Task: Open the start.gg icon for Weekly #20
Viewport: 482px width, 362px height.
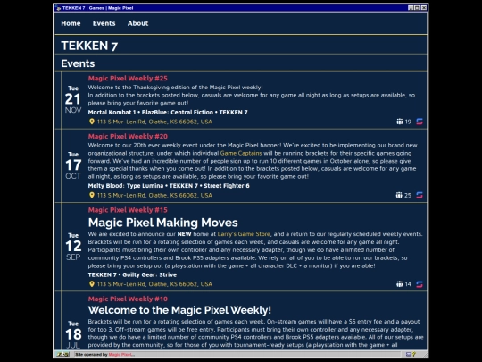Action: (420, 195)
